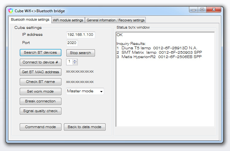Open General information / Recovery settings tab

pyautogui.click(x=116, y=20)
